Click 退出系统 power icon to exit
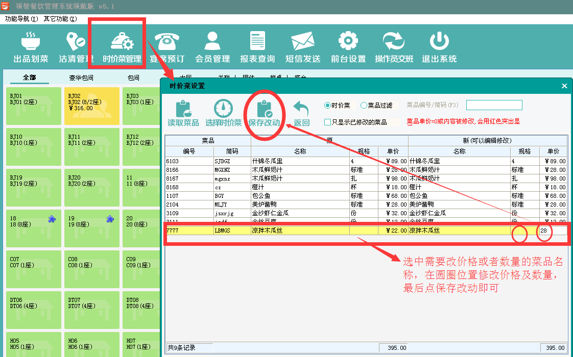 439,47
